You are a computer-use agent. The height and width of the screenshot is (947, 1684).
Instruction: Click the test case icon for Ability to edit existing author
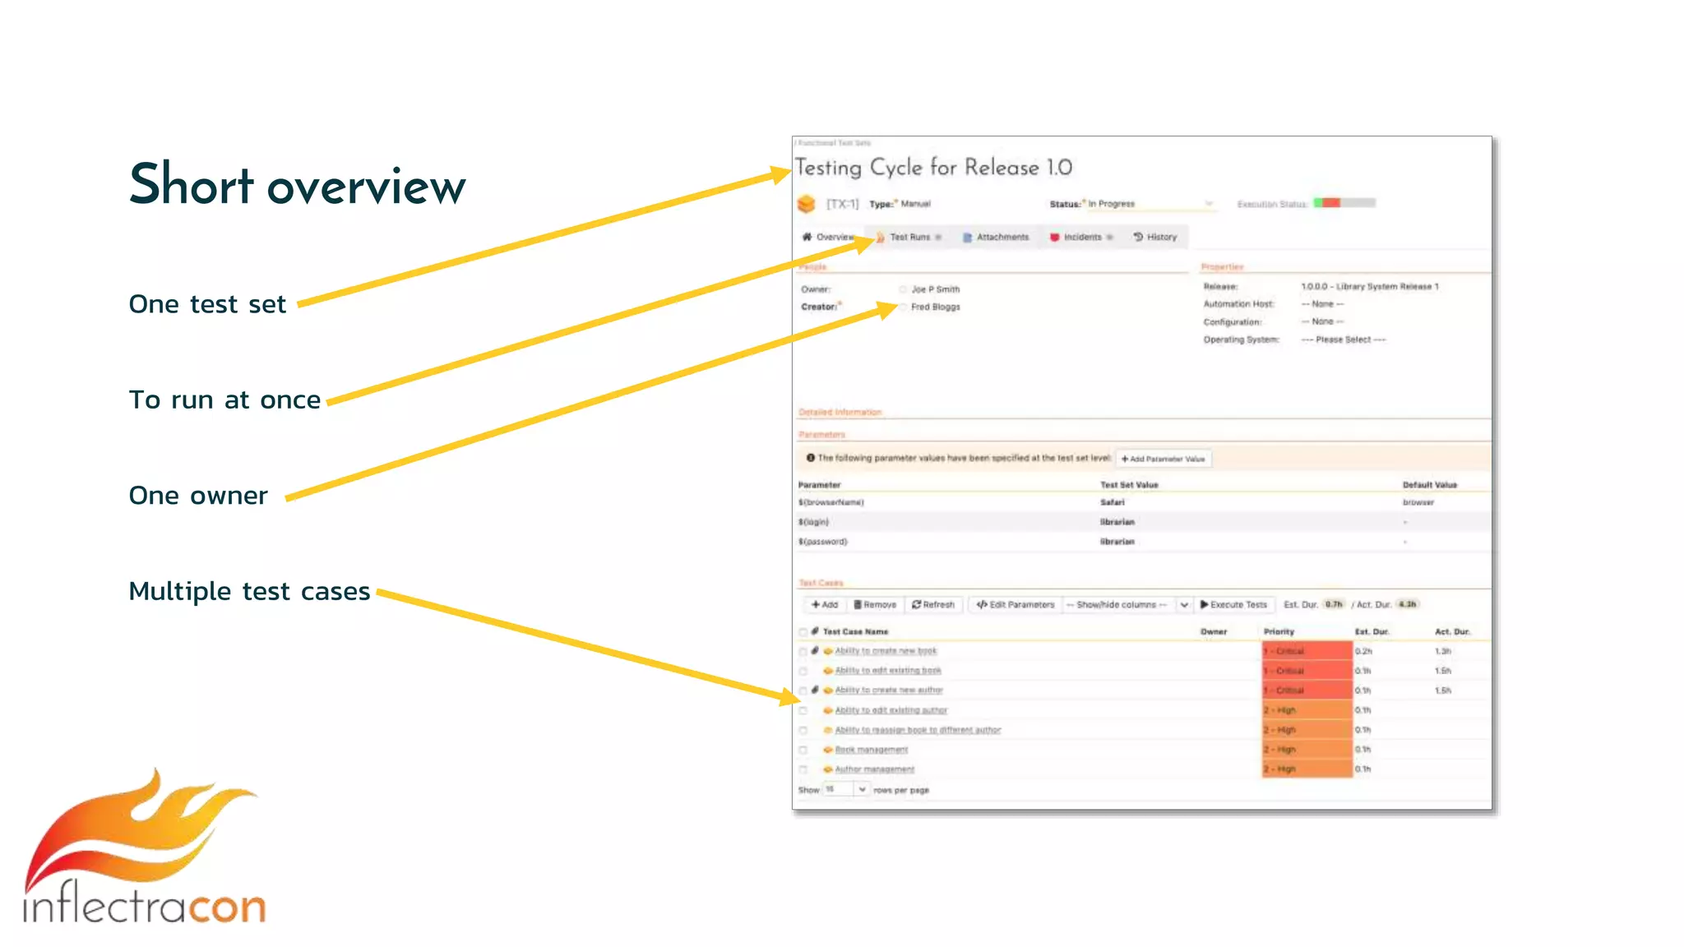(x=828, y=710)
